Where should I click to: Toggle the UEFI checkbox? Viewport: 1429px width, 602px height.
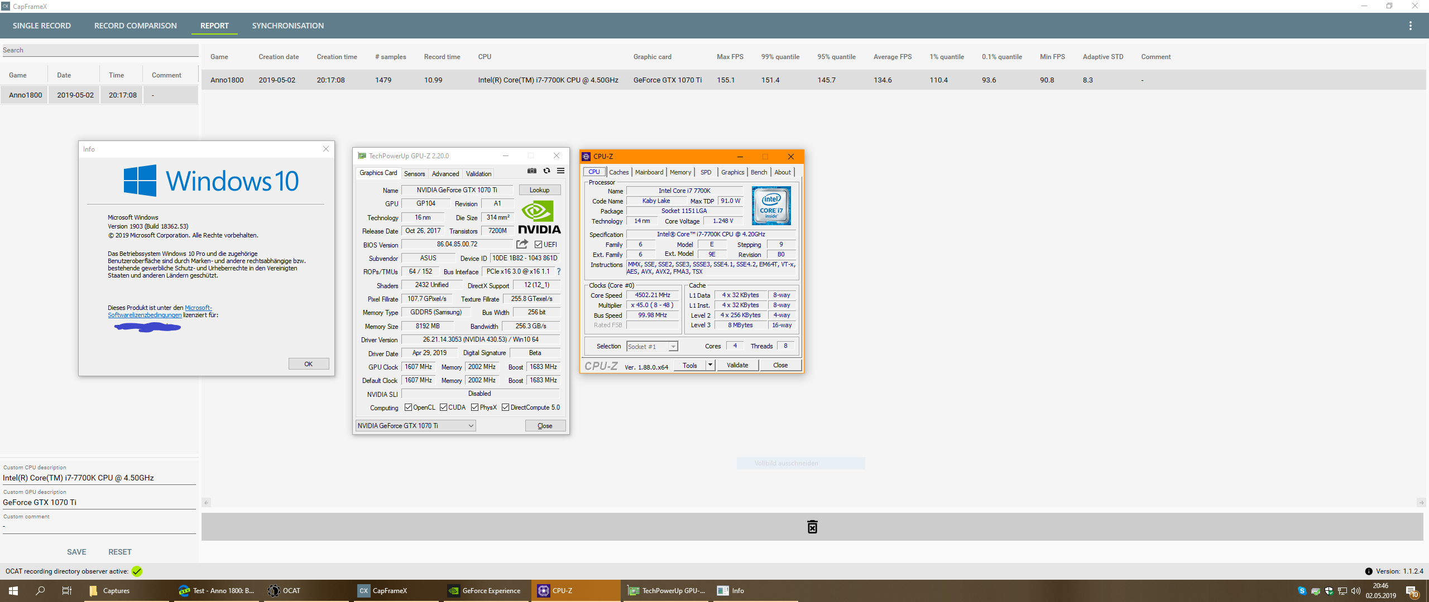pos(538,245)
